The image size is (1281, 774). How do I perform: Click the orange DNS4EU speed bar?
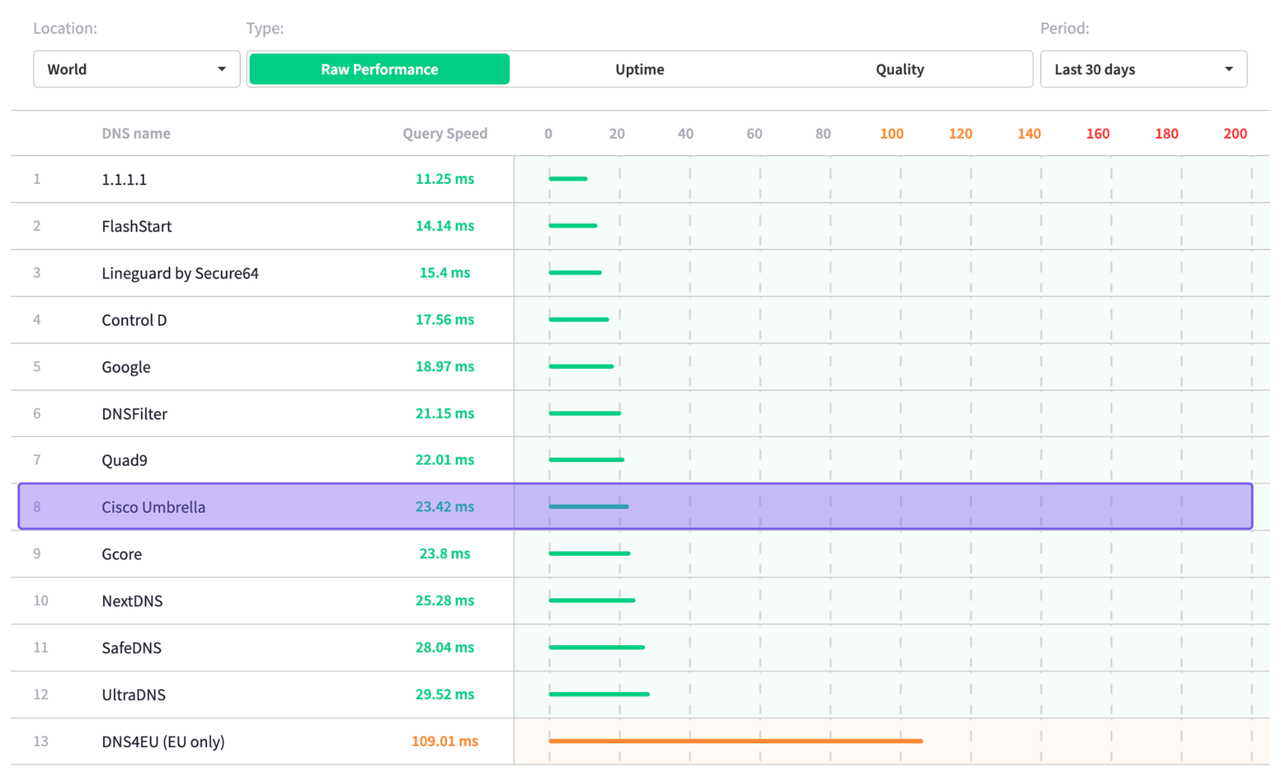(x=735, y=741)
